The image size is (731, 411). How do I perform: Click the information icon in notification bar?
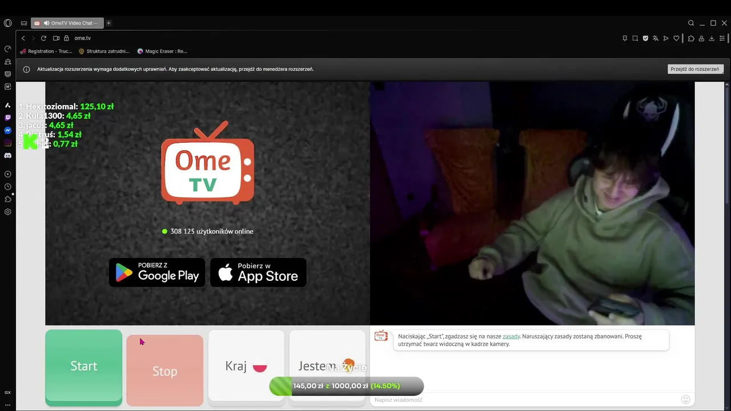click(26, 70)
